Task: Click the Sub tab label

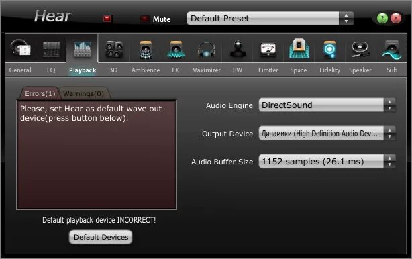Action: tap(392, 70)
